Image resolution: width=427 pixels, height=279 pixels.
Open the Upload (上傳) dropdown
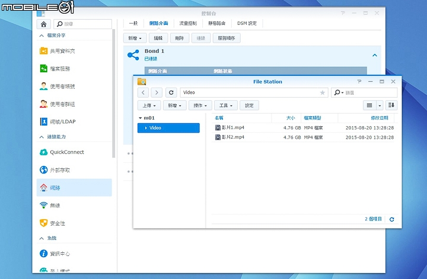point(149,105)
